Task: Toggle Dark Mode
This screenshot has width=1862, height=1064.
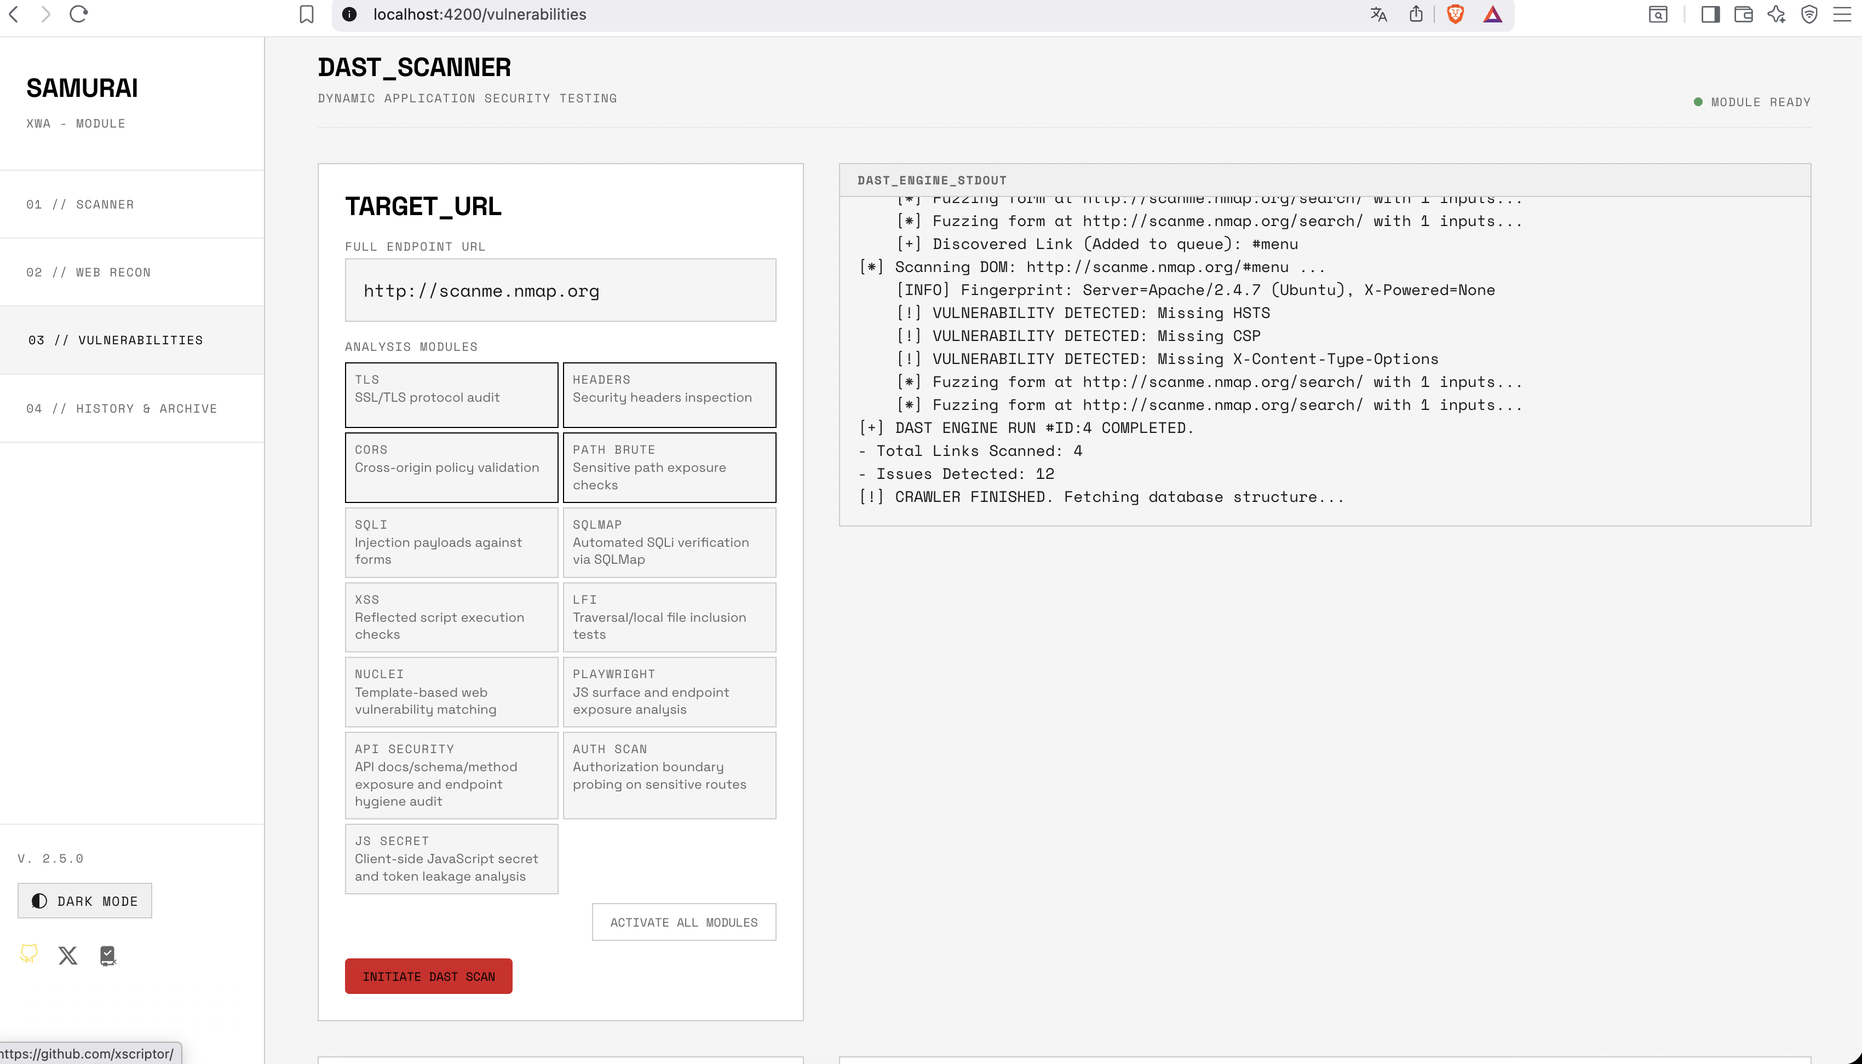Action: point(85,900)
